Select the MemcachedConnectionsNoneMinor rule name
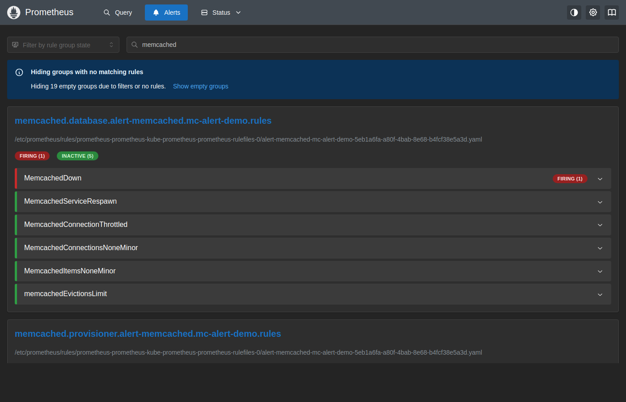 [81, 248]
